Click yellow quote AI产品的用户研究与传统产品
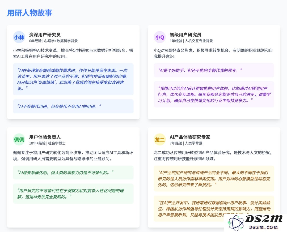Image resolution: width=287 pixels, height=232 pixels. click(214, 178)
